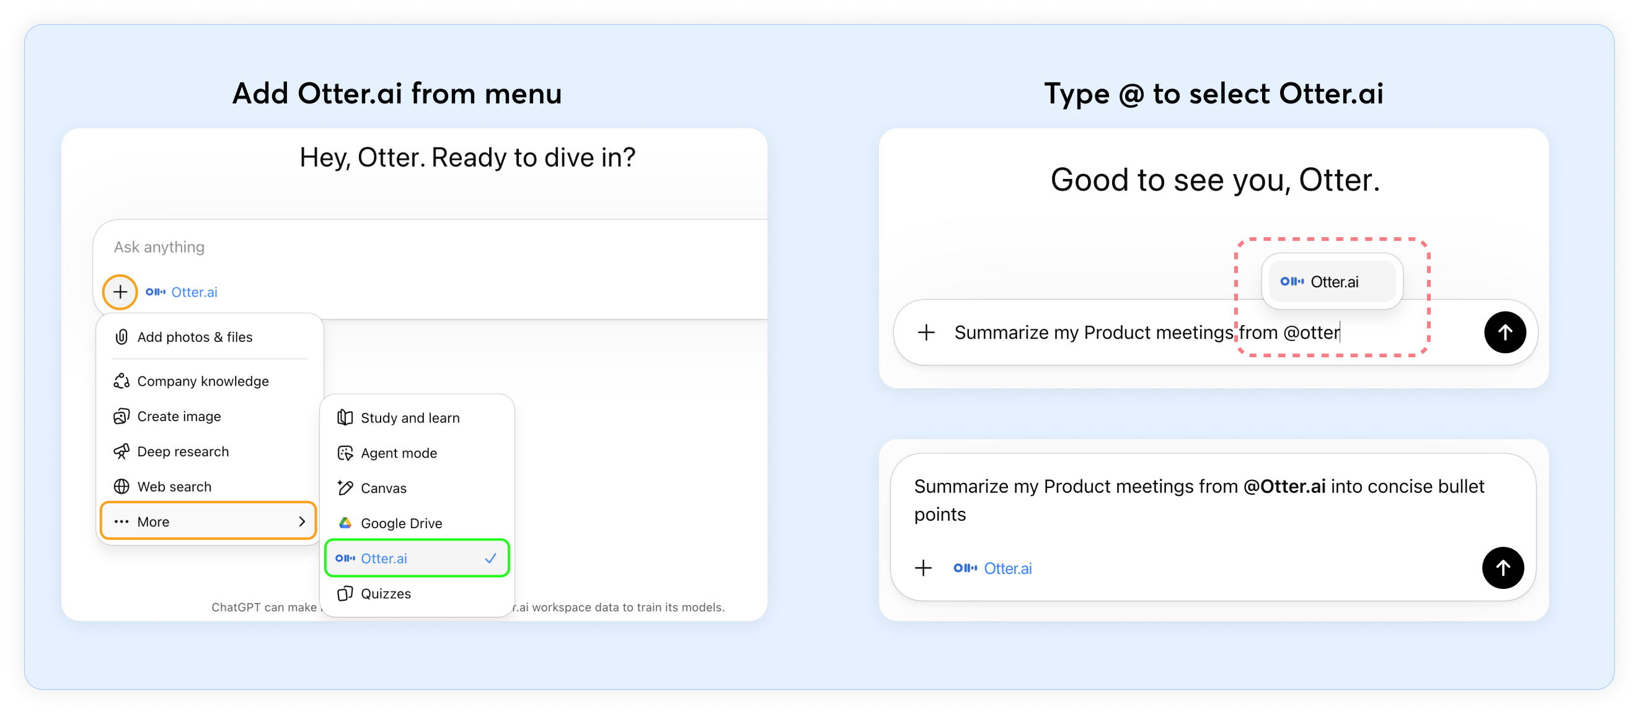1639x714 pixels.
Task: Click plus beside 'Summarize my Product meetings from @otter'
Action: click(926, 332)
